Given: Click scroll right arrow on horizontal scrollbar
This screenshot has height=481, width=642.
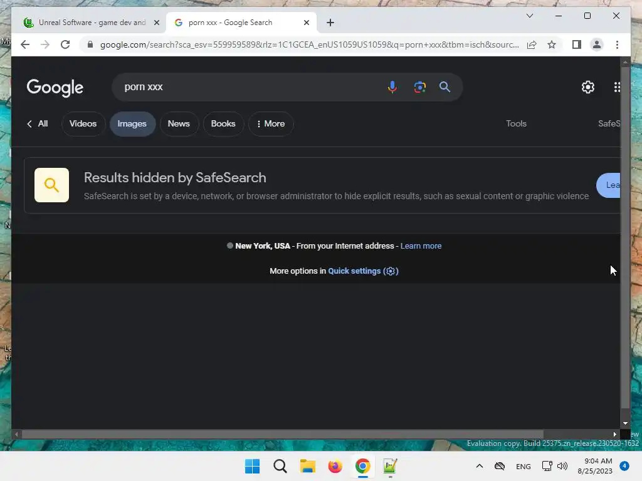Looking at the screenshot, I should (x=614, y=435).
